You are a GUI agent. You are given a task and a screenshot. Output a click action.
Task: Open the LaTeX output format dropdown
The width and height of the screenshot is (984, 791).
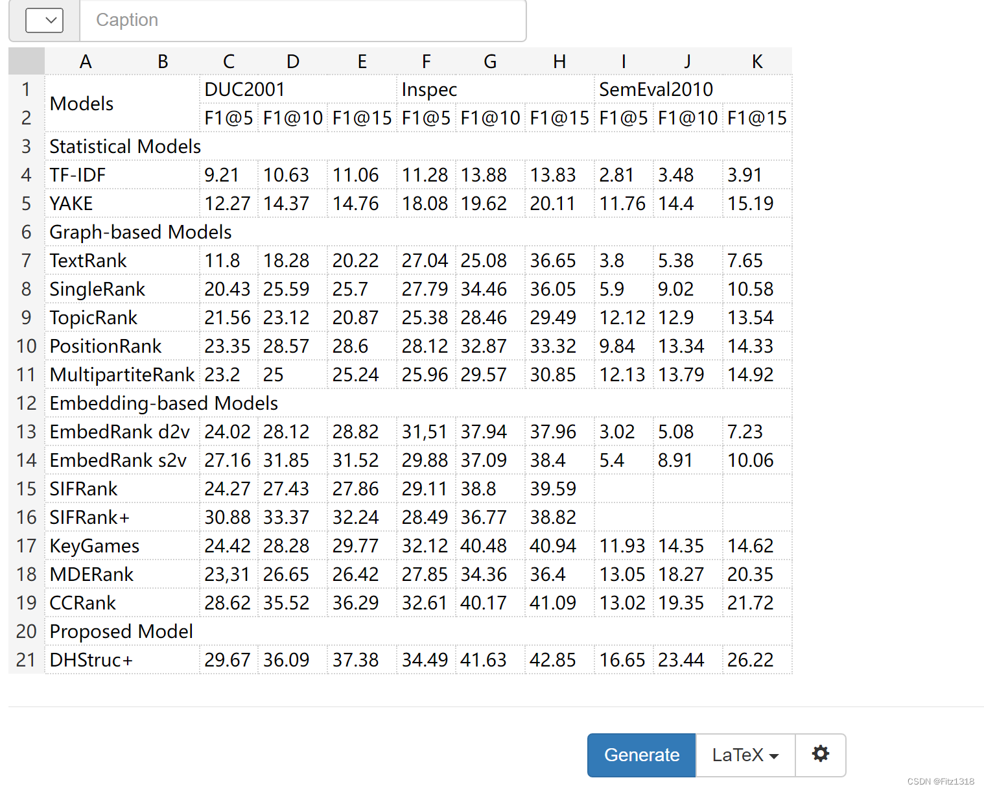745,755
